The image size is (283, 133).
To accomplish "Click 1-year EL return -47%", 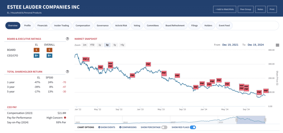I will click(38, 82).
